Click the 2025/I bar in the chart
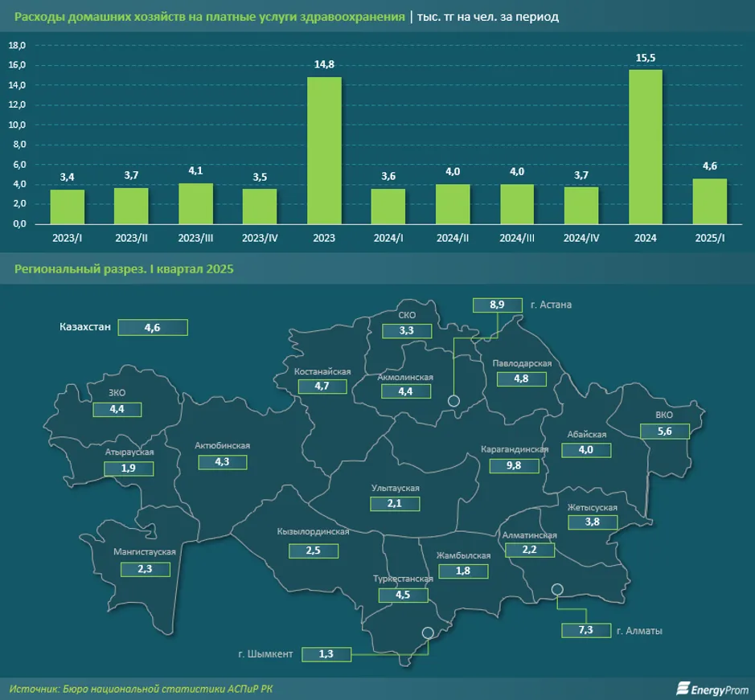 point(709,201)
